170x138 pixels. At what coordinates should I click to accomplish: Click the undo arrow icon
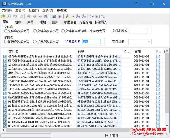coord(15,17)
